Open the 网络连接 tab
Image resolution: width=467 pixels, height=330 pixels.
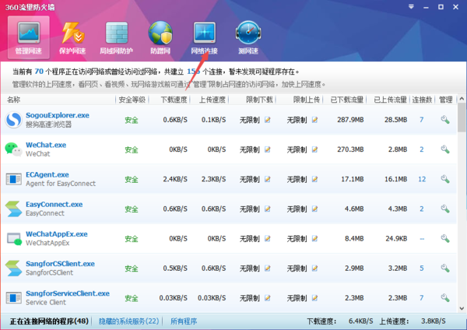click(x=204, y=37)
